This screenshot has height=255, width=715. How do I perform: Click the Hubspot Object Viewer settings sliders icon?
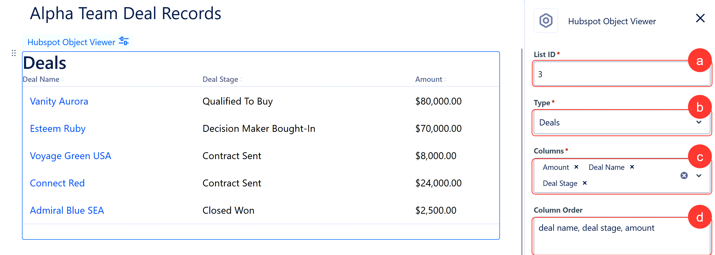(x=124, y=41)
